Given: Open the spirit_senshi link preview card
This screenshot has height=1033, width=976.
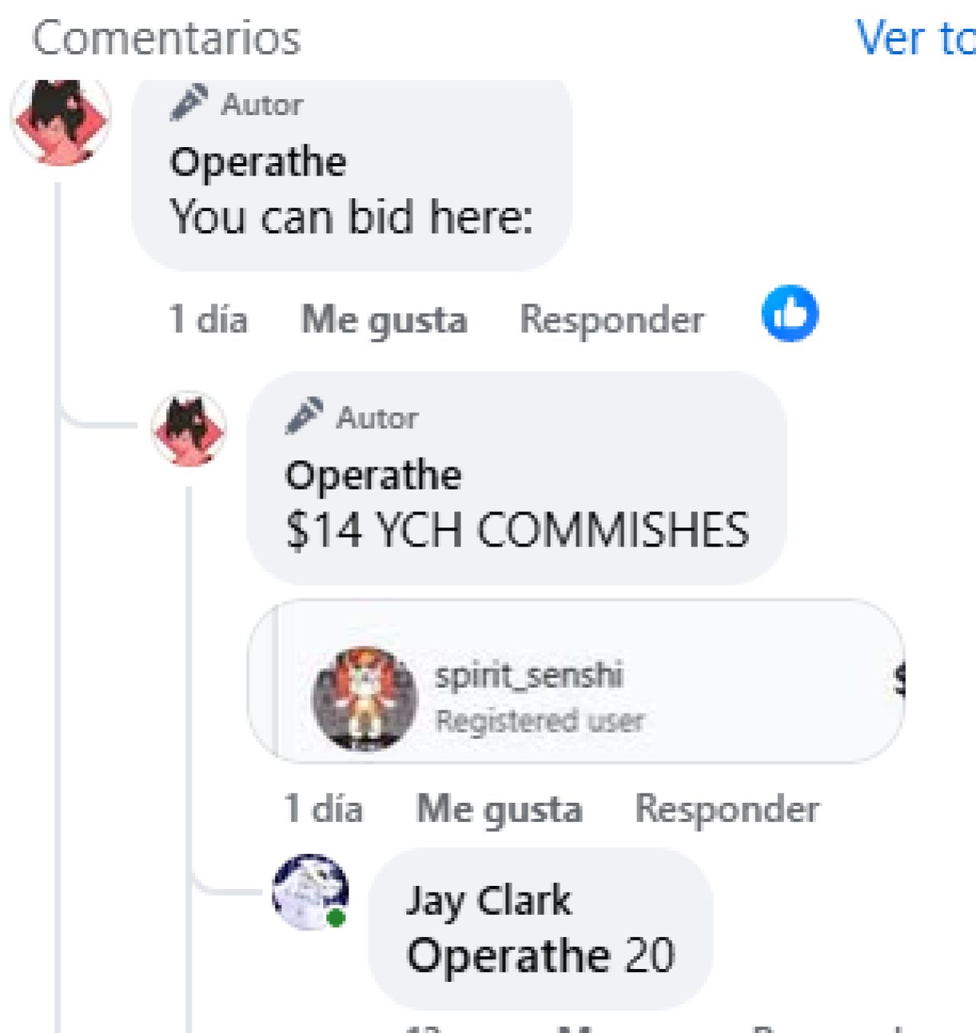Looking at the screenshot, I should pyautogui.click(x=576, y=682).
